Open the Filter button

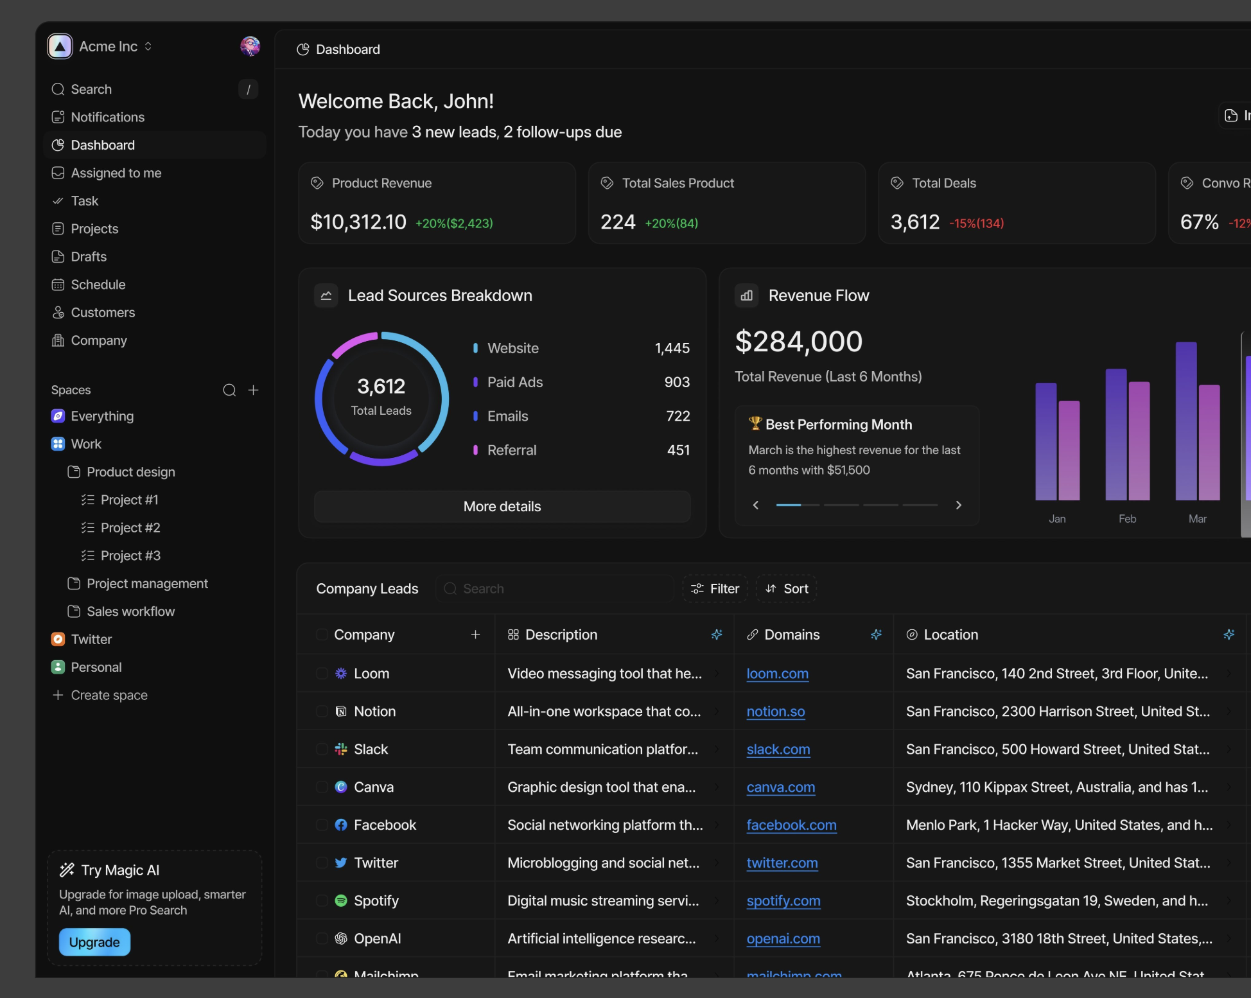pyautogui.click(x=715, y=588)
